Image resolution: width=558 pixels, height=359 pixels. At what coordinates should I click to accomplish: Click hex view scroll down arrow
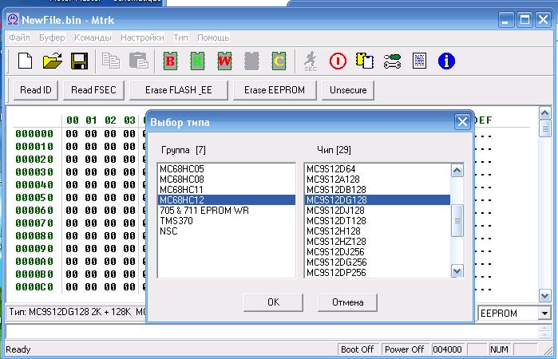point(545,295)
